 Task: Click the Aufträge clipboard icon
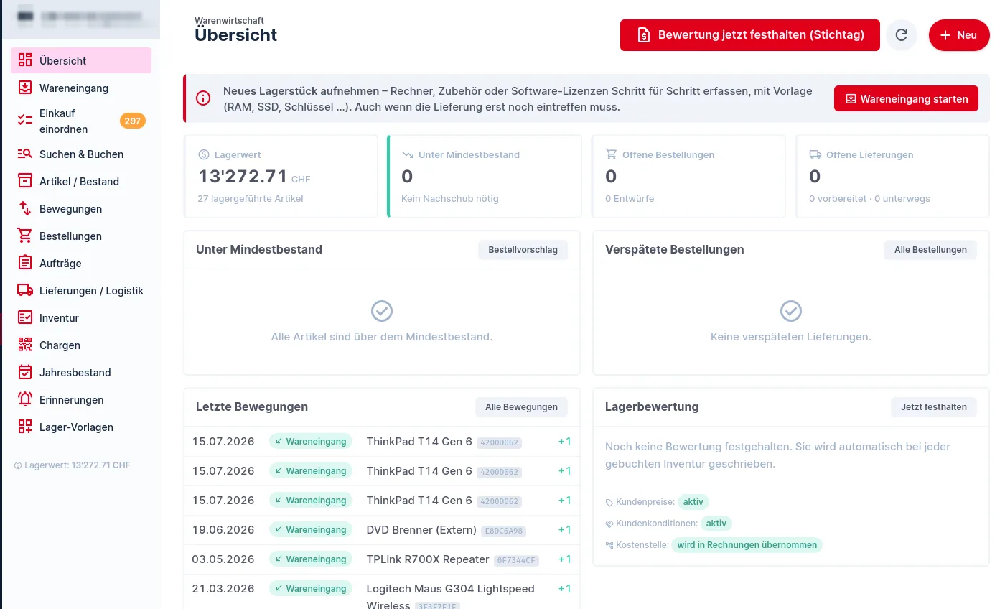[x=25, y=263]
